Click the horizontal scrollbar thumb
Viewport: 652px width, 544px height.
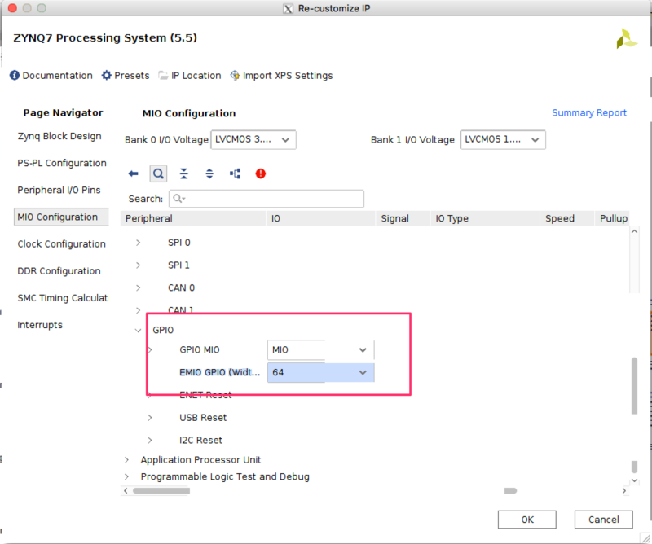coord(161,491)
